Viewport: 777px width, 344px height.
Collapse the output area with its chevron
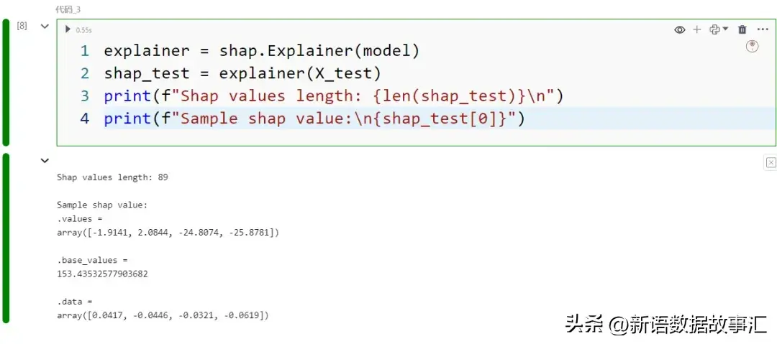[45, 161]
